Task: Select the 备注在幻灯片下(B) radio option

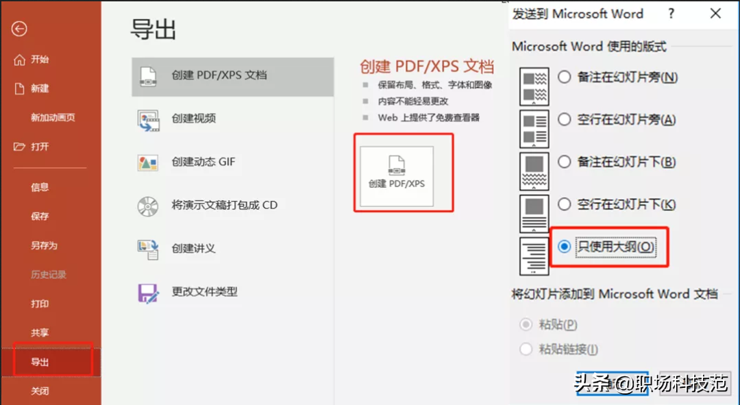Action: (x=565, y=162)
